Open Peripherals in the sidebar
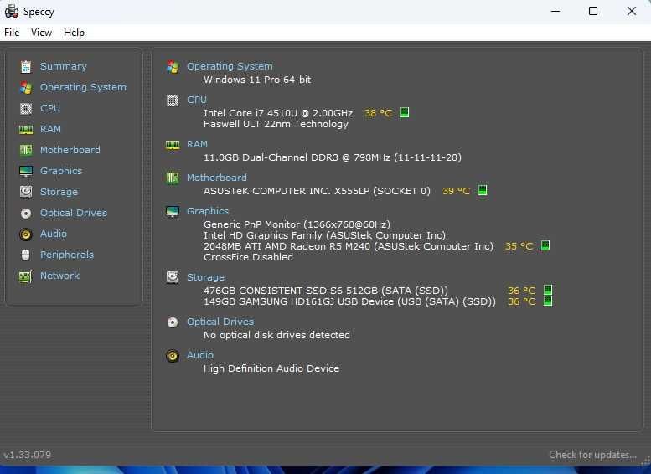 [x=67, y=255]
